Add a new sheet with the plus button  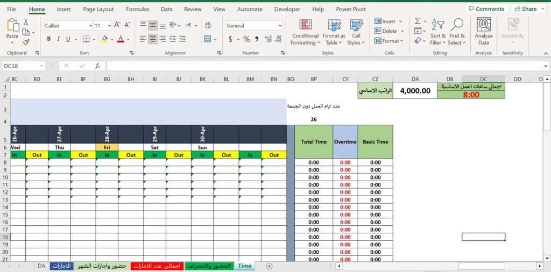[x=269, y=266]
